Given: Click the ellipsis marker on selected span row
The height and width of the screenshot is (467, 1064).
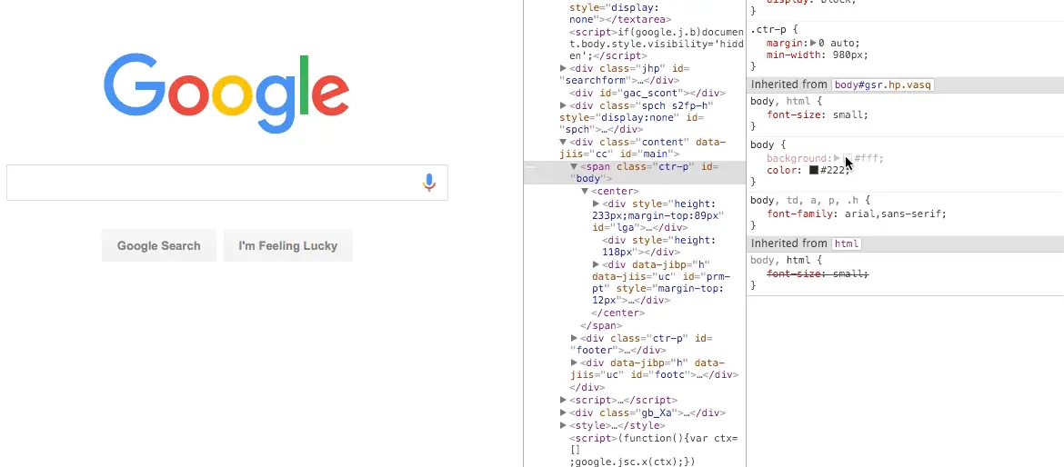Looking at the screenshot, I should point(531,167).
